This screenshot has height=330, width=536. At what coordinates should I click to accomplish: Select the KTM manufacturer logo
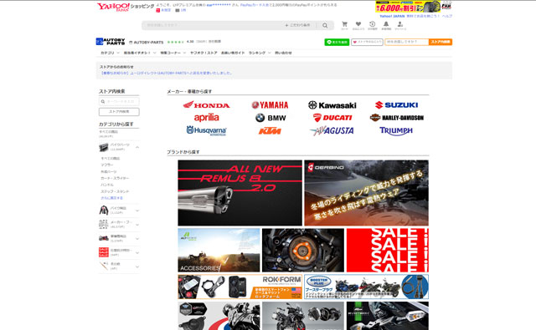point(270,131)
